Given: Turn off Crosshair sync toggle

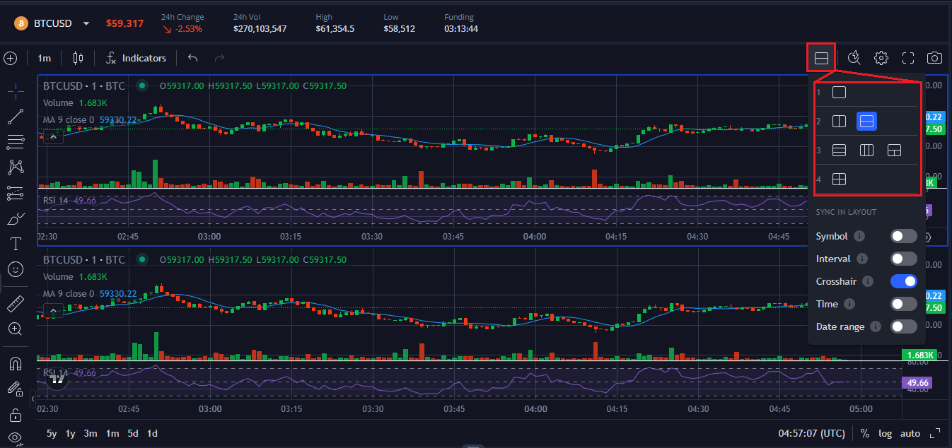Looking at the screenshot, I should (903, 281).
